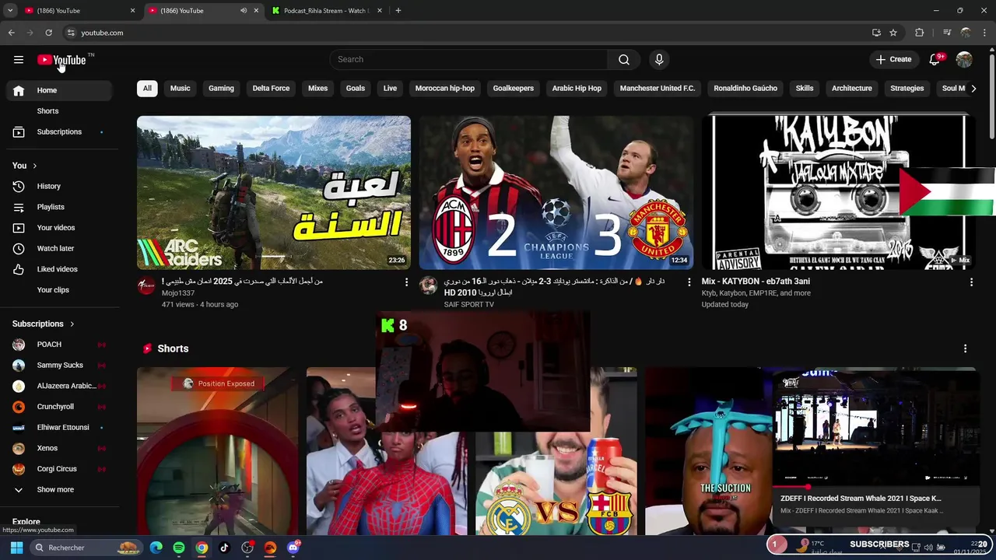Open Chrome extensions puzzle icon
The image size is (996, 560).
pyautogui.click(x=920, y=33)
